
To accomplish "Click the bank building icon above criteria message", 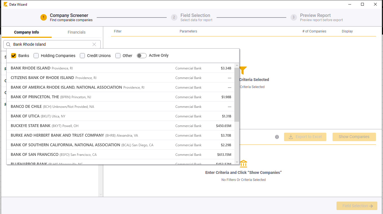I will point(243,163).
